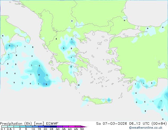Click the legend label "25"
The width and height of the screenshot is (168, 130).
[51, 129]
